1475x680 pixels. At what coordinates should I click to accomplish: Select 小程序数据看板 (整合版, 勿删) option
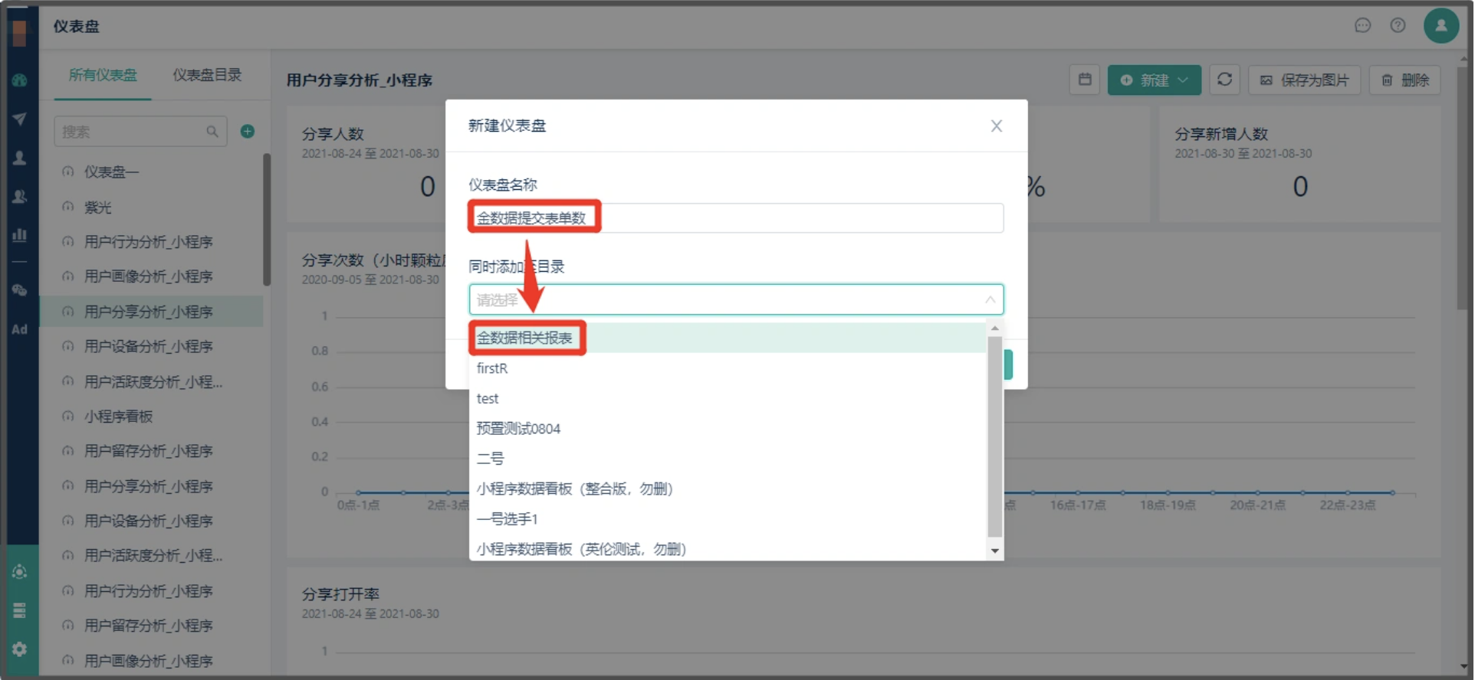coord(728,489)
